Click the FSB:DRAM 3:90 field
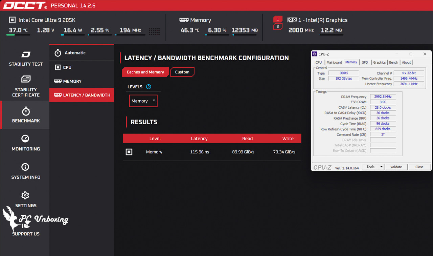The width and height of the screenshot is (433, 256). [x=383, y=102]
